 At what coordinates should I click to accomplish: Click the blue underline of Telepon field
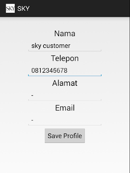pyautogui.click(x=65, y=76)
